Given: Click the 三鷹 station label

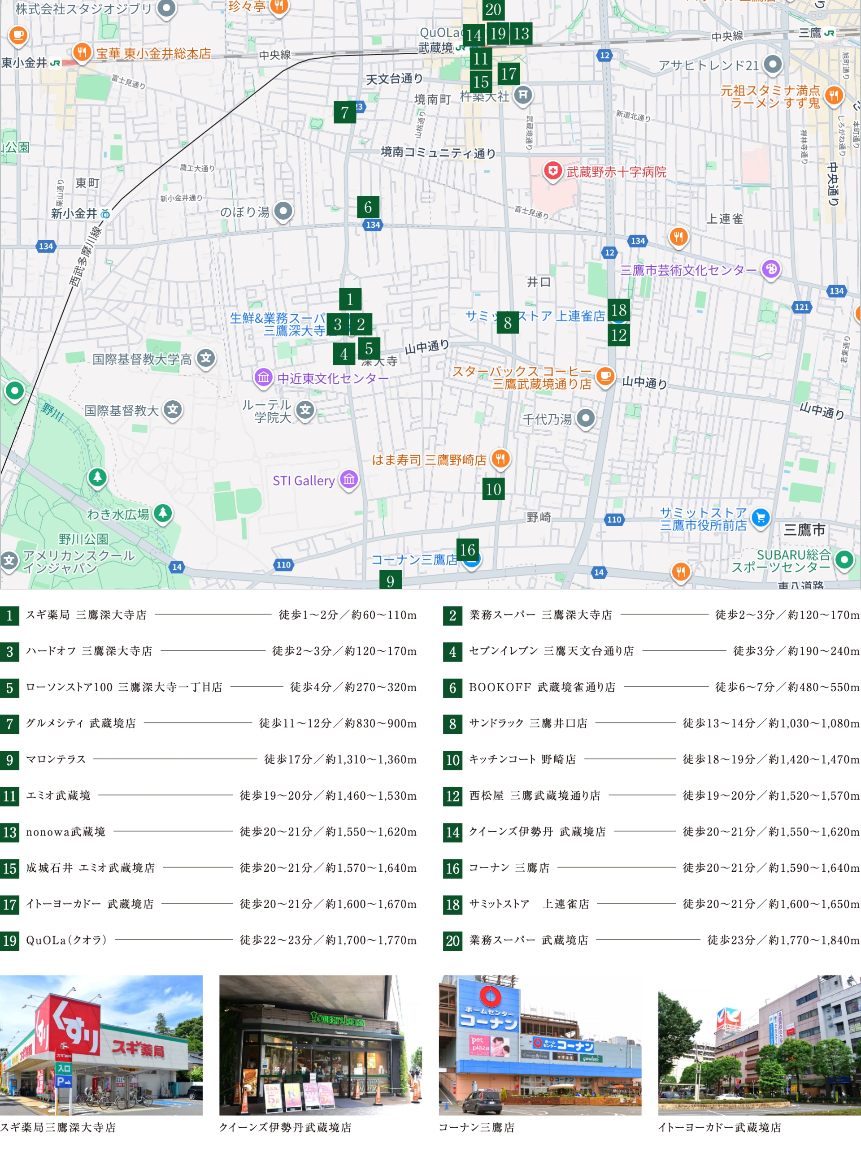Looking at the screenshot, I should [x=810, y=33].
